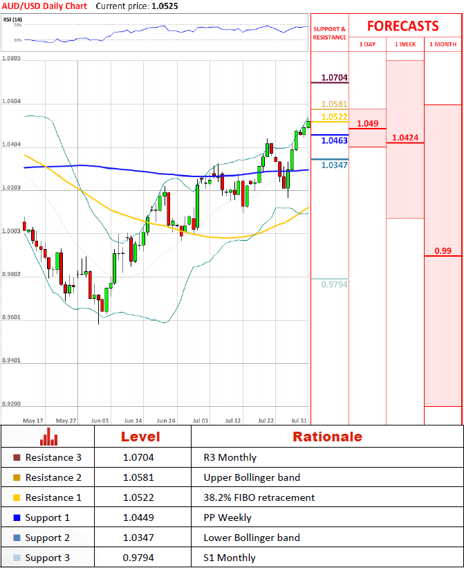This screenshot has width=464, height=568.
Task: Click the Support 1 row label
Action: click(x=48, y=518)
